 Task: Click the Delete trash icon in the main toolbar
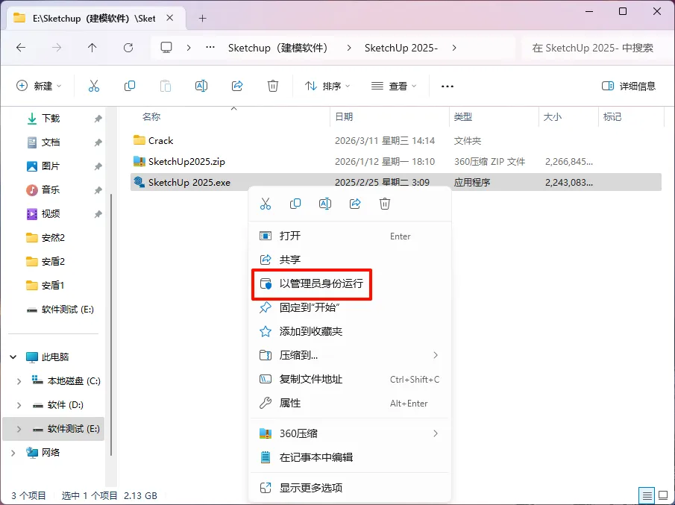273,86
